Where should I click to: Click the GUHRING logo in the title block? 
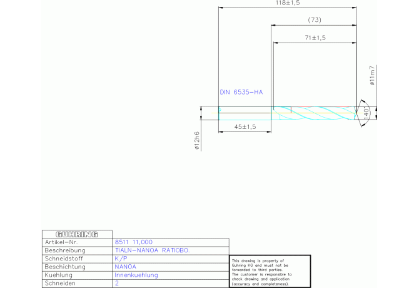(x=78, y=234)
